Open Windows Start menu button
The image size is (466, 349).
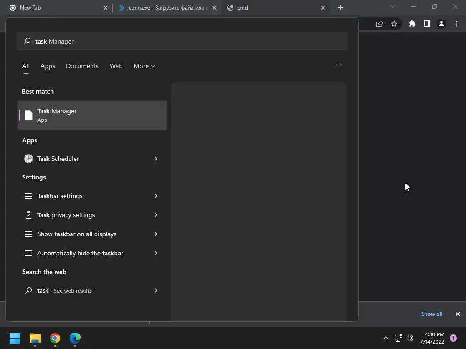point(15,338)
